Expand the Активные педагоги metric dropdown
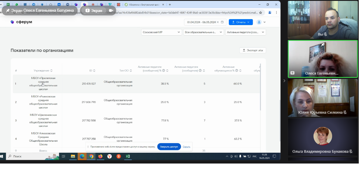The height and width of the screenshot is (181, 359). pyautogui.click(x=245, y=32)
